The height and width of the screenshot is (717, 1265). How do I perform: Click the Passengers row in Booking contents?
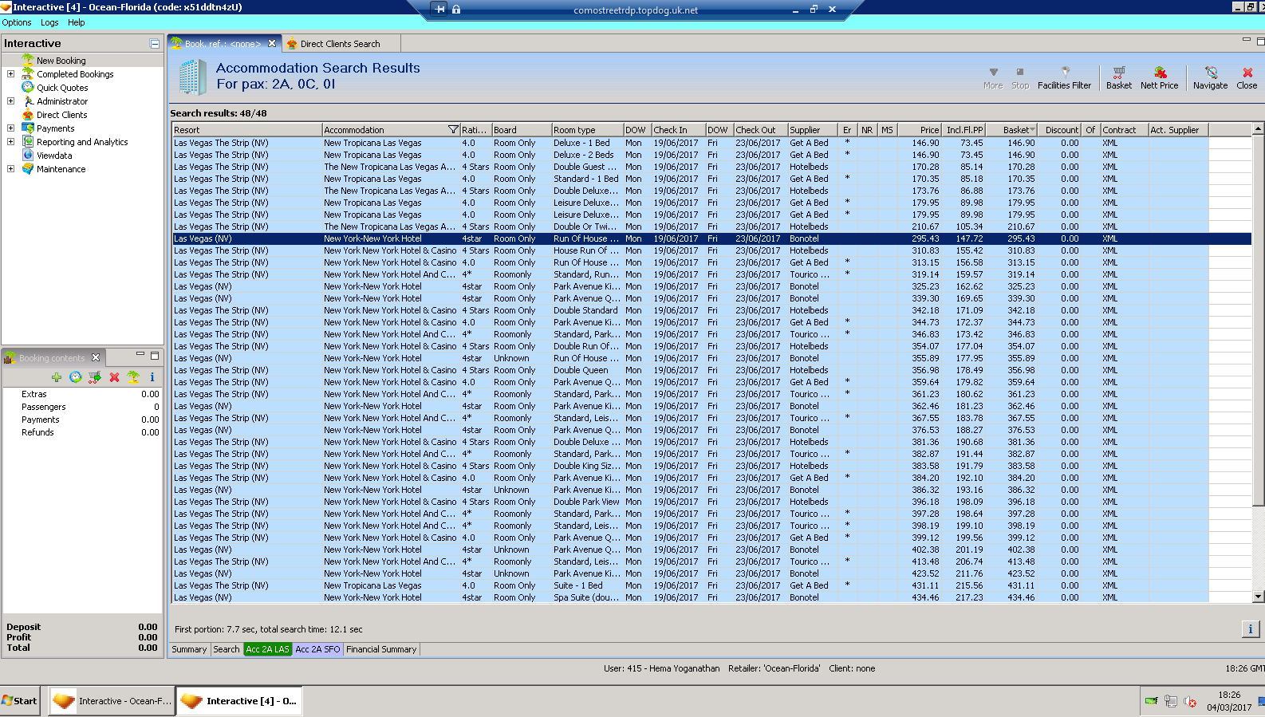coord(83,407)
